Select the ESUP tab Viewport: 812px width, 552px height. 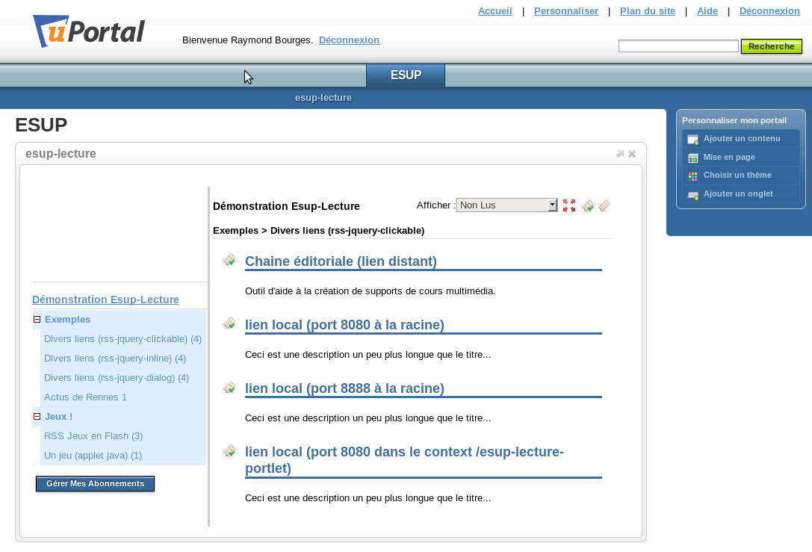click(406, 75)
